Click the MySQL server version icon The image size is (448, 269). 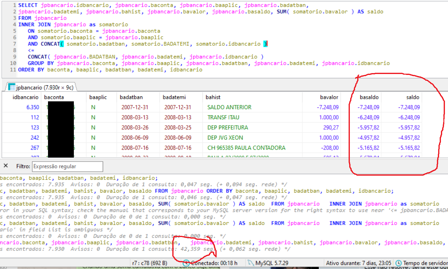click(x=251, y=263)
